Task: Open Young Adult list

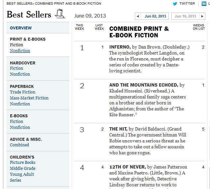Action: click(x=22, y=174)
